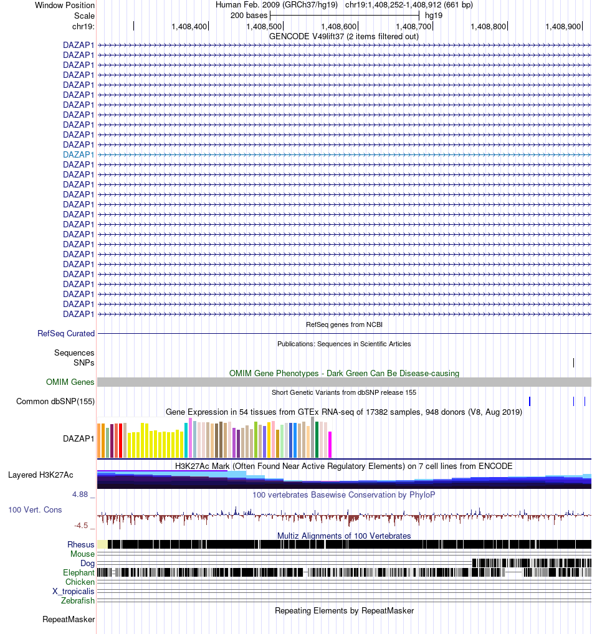This screenshot has width=592, height=634.
Task: Open the Common dbSNP(155) track label
Action: tap(55, 402)
